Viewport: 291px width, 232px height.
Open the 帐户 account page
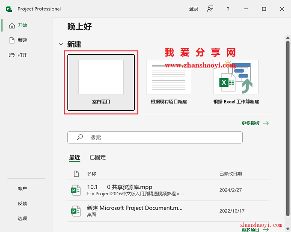tap(22, 188)
